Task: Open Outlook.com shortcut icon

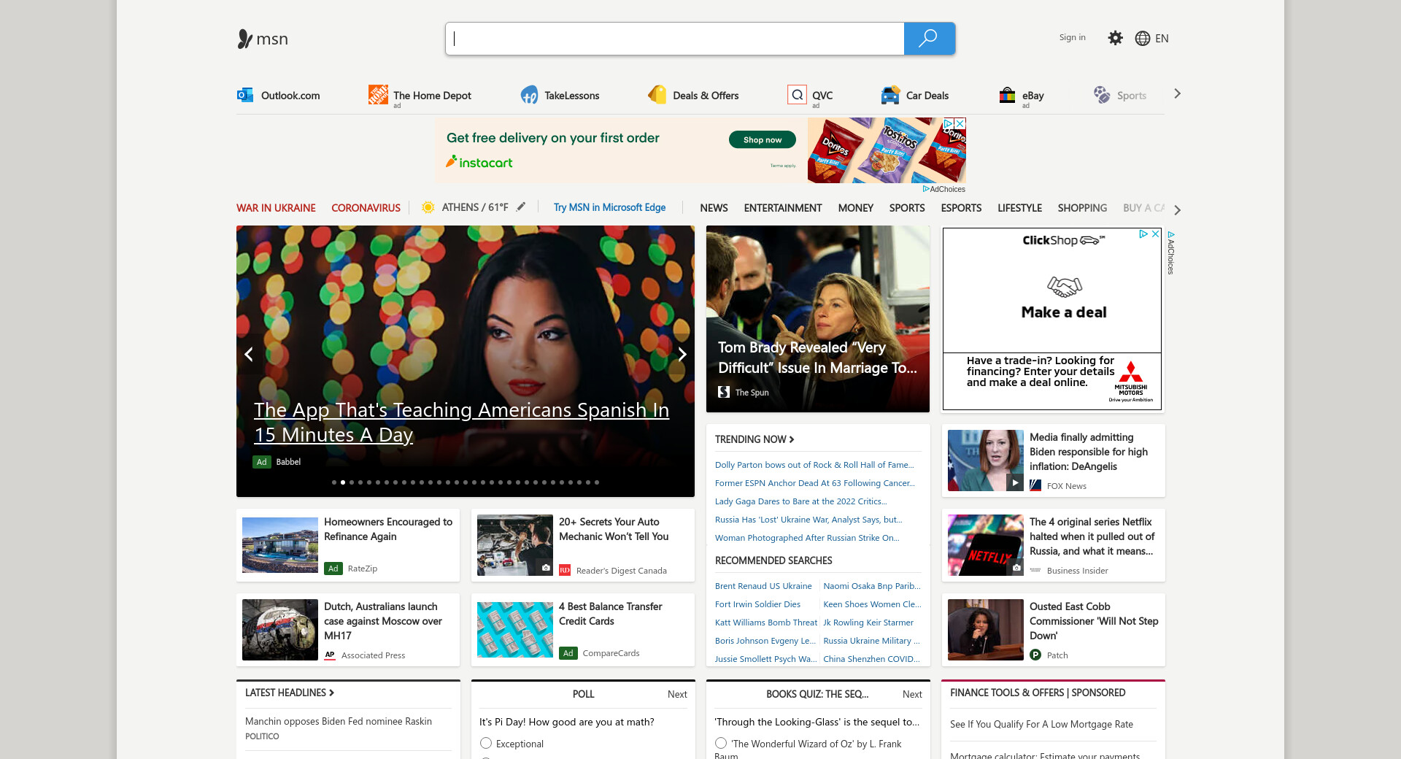Action: [245, 95]
